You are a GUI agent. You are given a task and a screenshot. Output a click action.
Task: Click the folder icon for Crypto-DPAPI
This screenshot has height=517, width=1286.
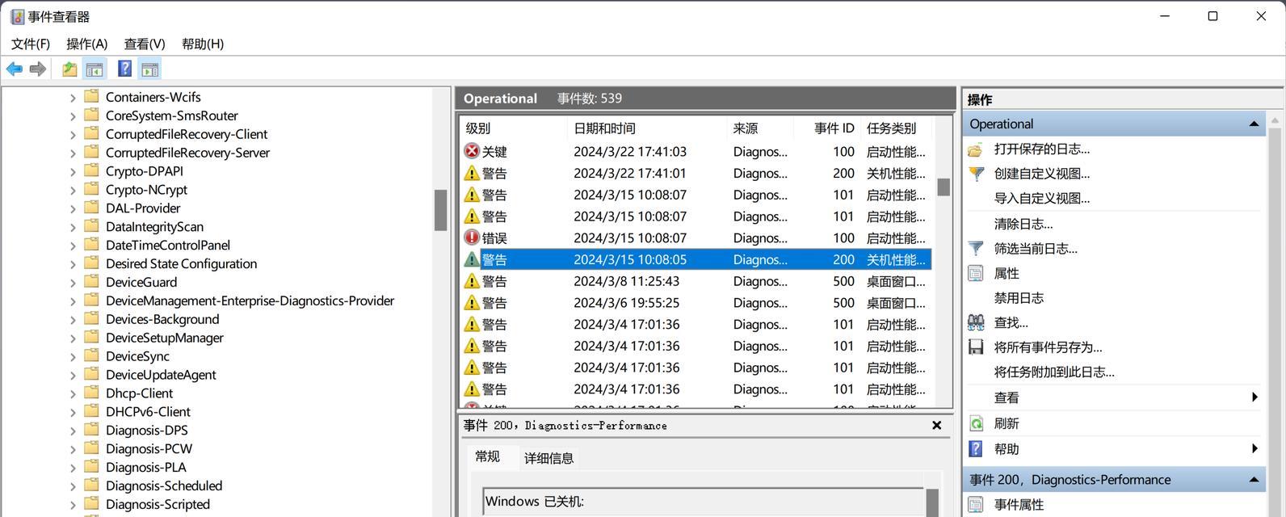pyautogui.click(x=92, y=170)
